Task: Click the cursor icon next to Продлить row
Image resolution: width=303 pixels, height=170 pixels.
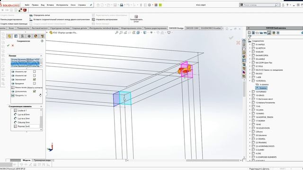Action: point(40,95)
